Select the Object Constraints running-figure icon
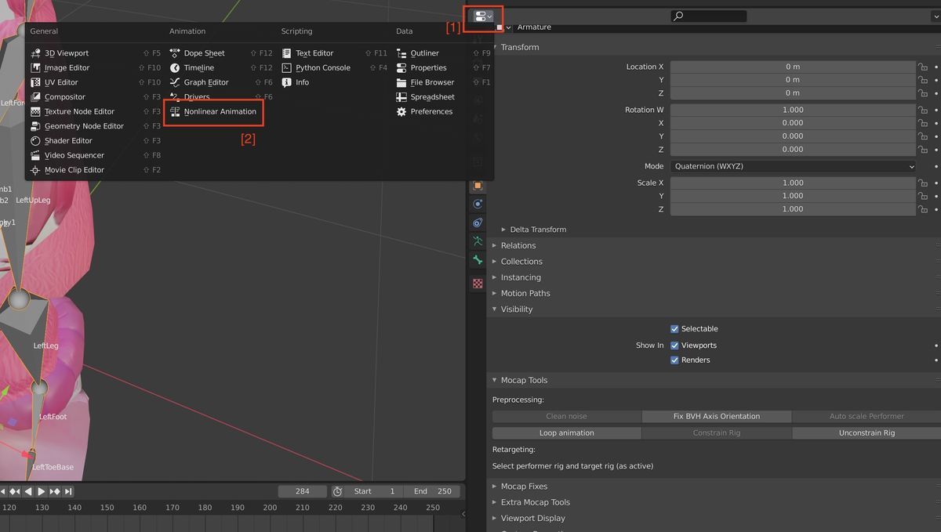 [x=477, y=241]
